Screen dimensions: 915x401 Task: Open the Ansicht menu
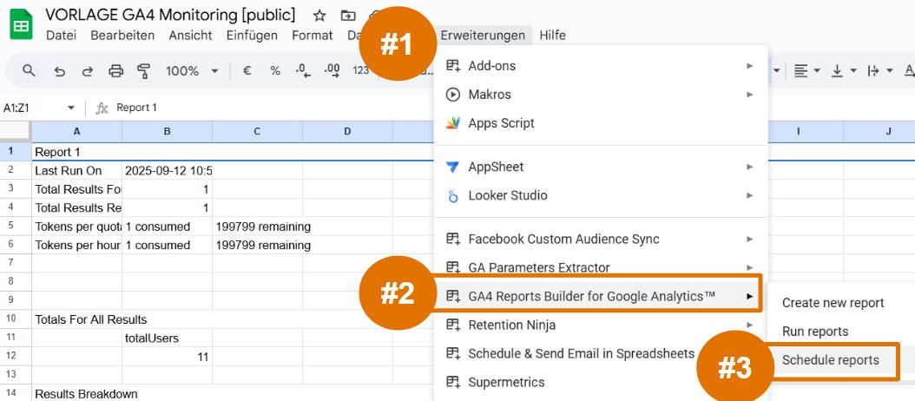(x=191, y=35)
